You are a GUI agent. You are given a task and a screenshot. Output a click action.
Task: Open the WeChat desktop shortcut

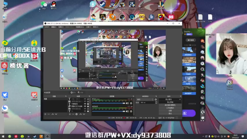point(44,5)
